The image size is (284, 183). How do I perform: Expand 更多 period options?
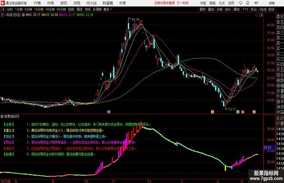point(107,9)
